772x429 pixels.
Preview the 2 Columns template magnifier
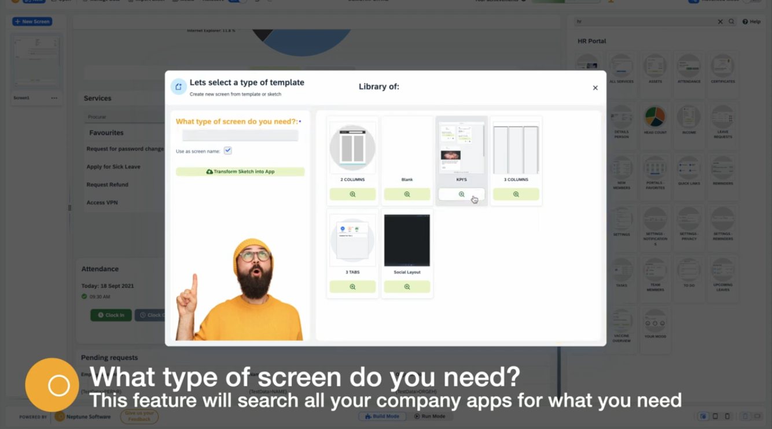(x=352, y=194)
